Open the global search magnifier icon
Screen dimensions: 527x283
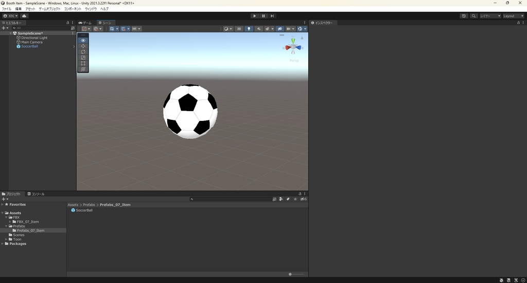tap(473, 16)
